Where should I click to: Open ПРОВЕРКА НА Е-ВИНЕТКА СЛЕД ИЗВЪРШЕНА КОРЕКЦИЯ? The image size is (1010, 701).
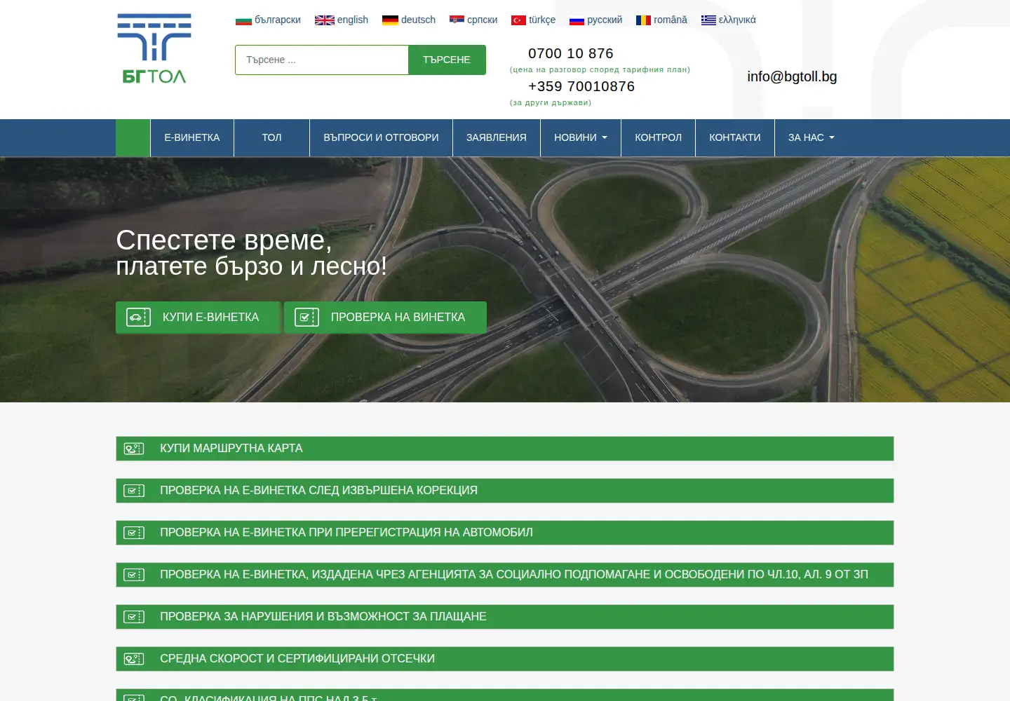pos(505,491)
